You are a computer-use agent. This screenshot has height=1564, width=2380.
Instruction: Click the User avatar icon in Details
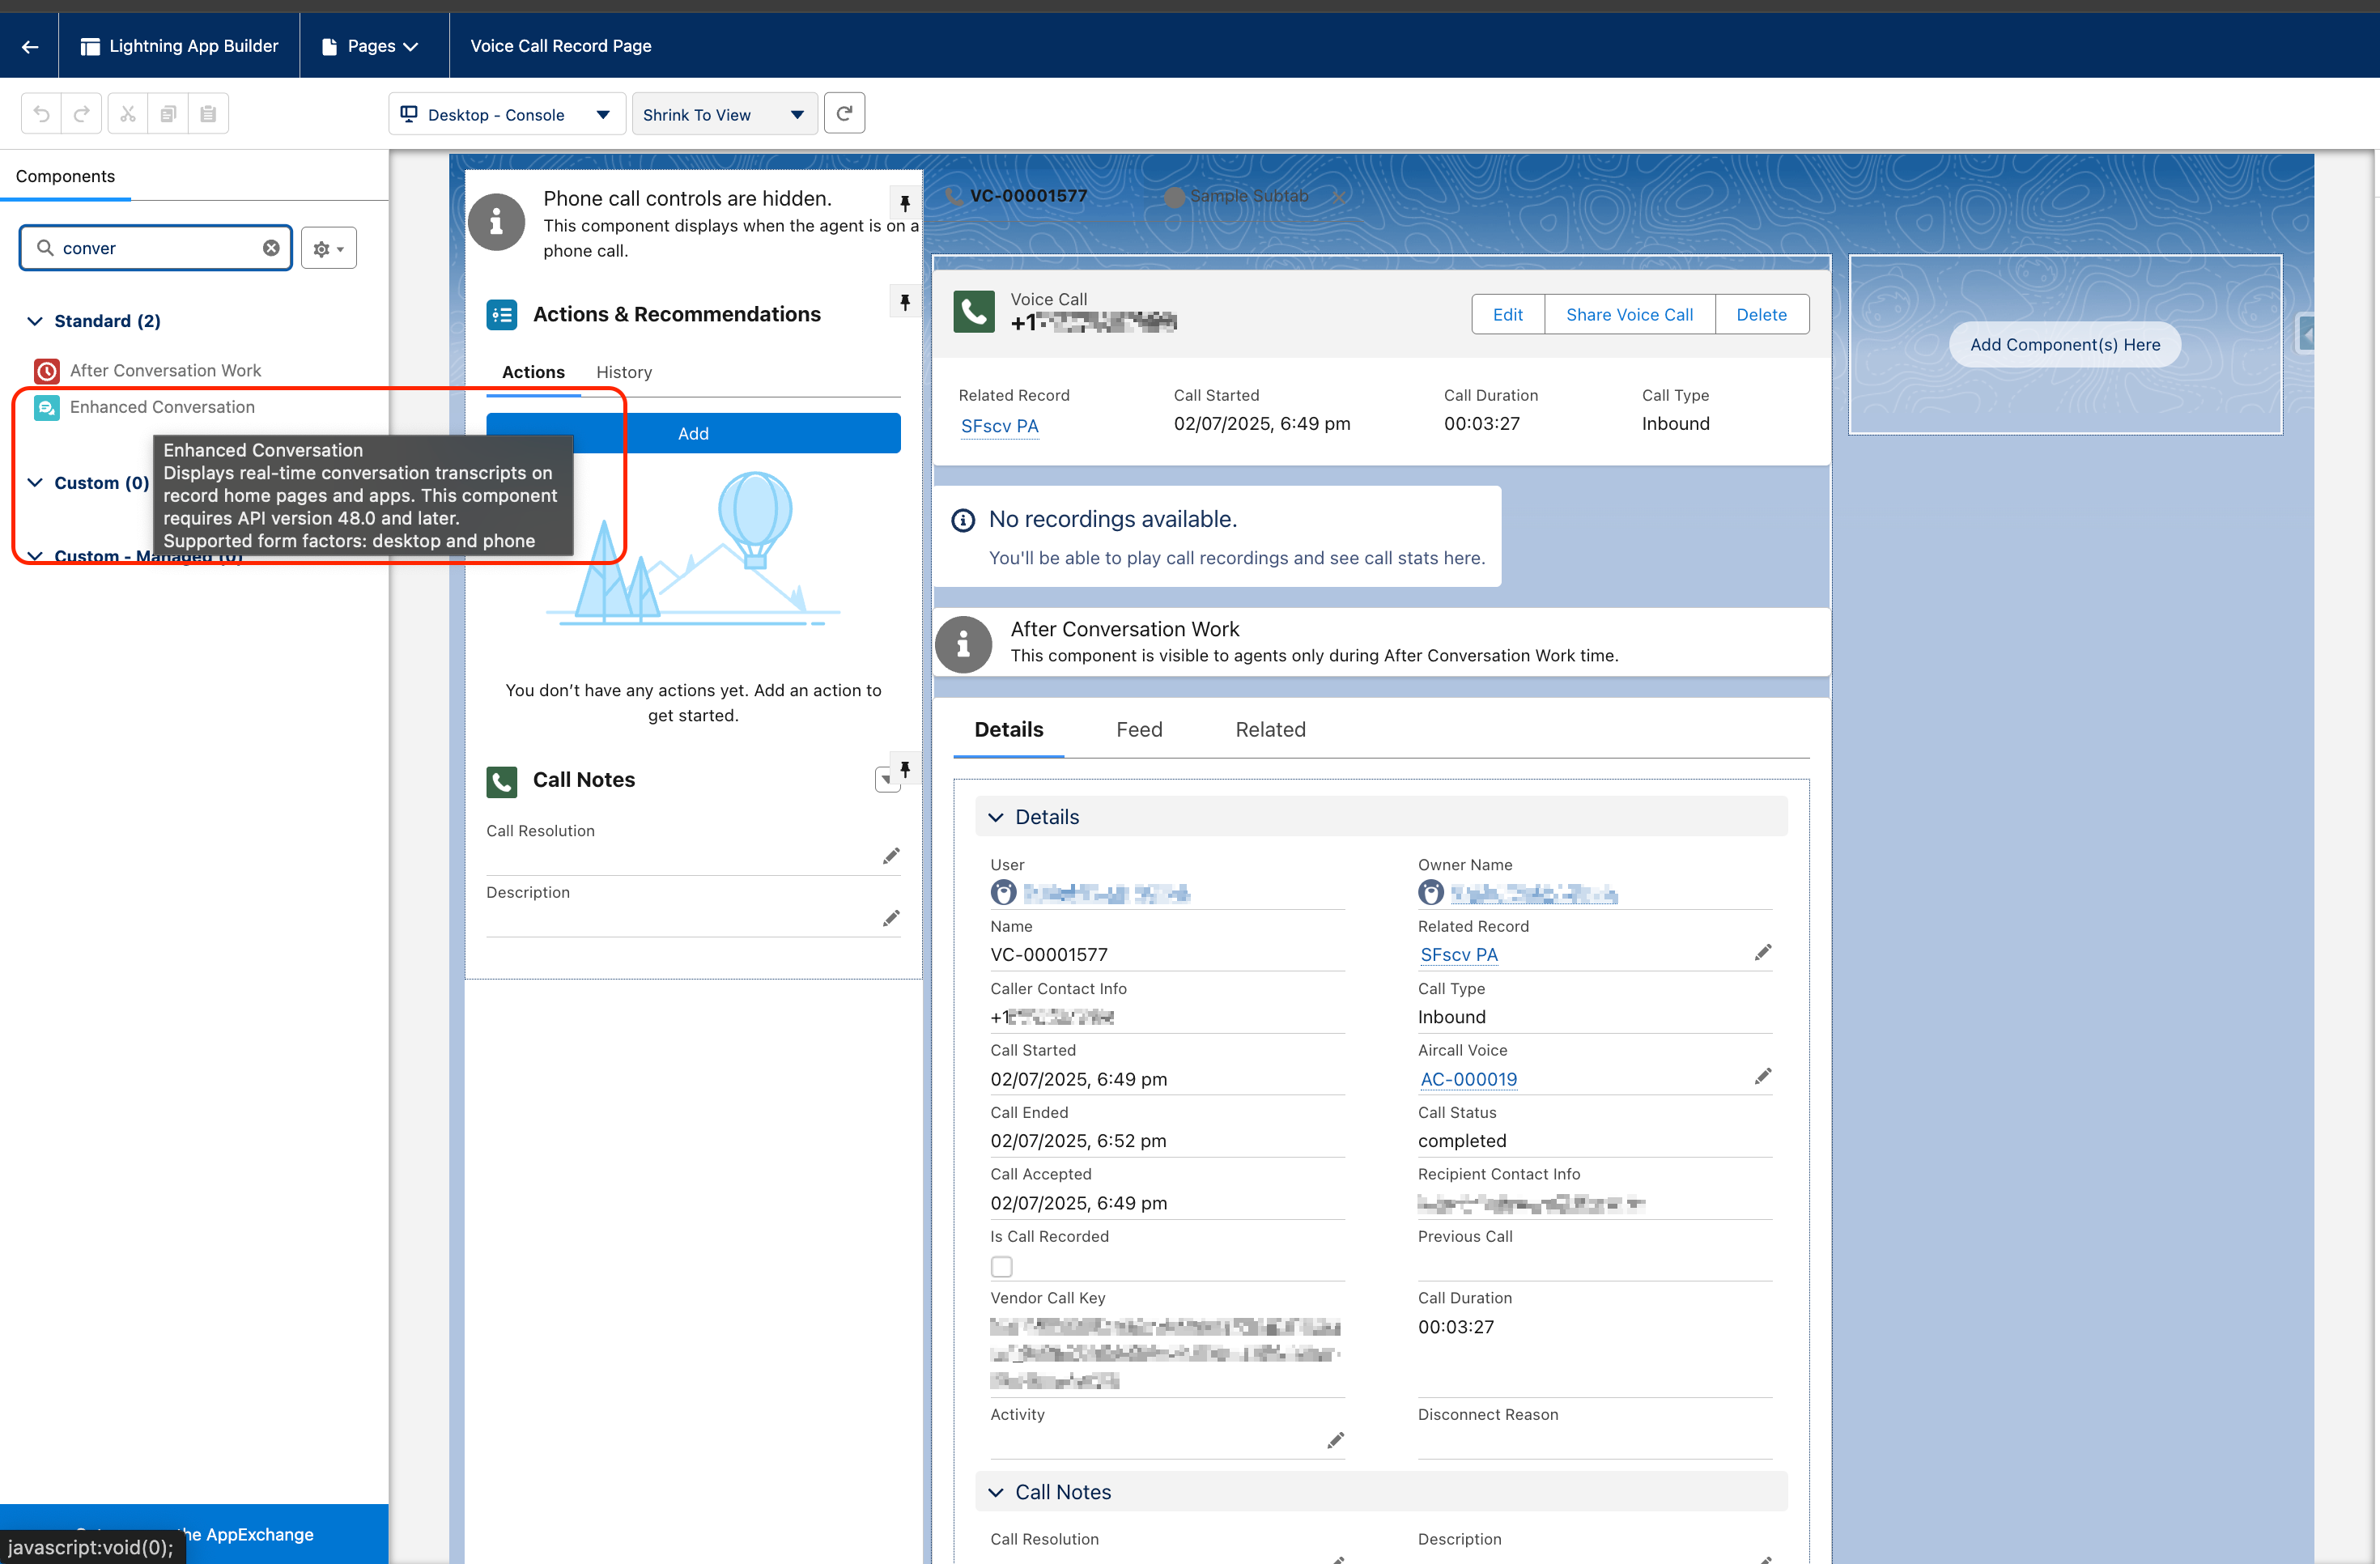click(1003, 892)
